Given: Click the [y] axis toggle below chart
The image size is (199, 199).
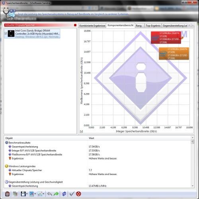Looking at the screenshot, I should [81, 131].
